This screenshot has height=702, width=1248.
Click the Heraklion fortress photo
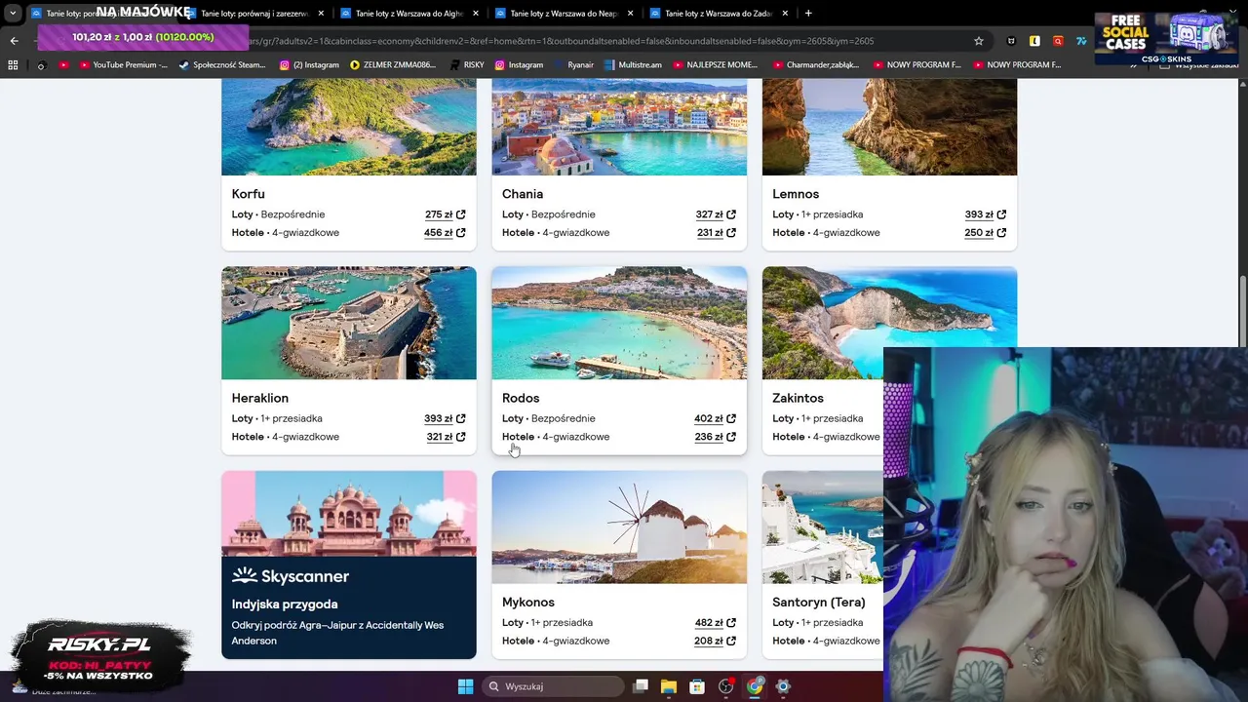click(x=349, y=323)
